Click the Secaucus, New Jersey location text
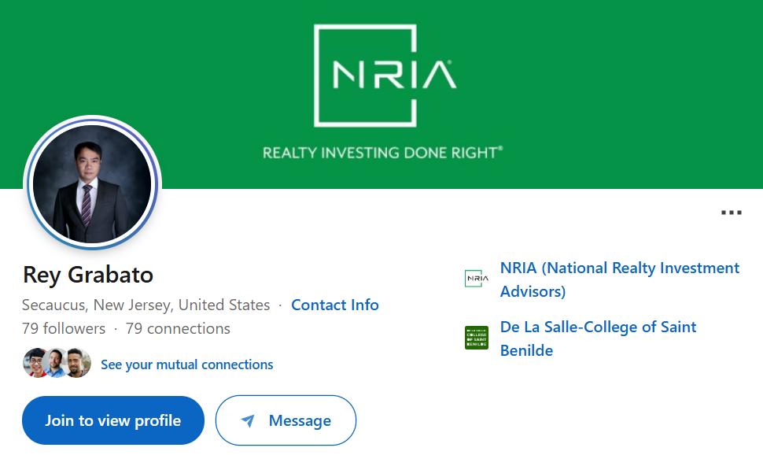 tap(146, 305)
